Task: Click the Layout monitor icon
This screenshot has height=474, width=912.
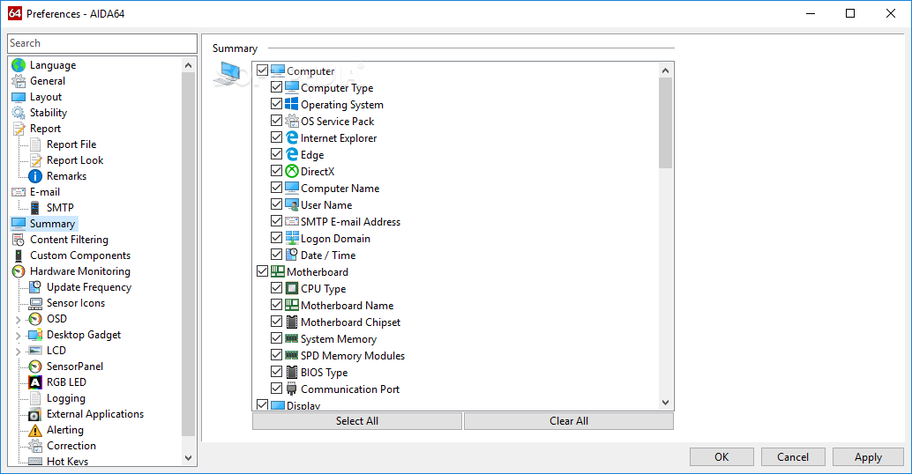Action: tap(19, 97)
